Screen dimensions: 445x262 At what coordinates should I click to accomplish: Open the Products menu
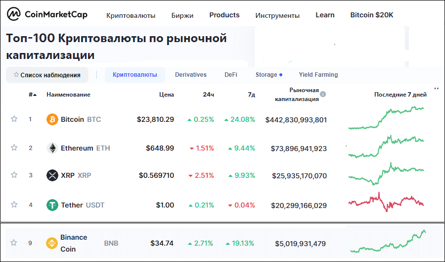224,15
